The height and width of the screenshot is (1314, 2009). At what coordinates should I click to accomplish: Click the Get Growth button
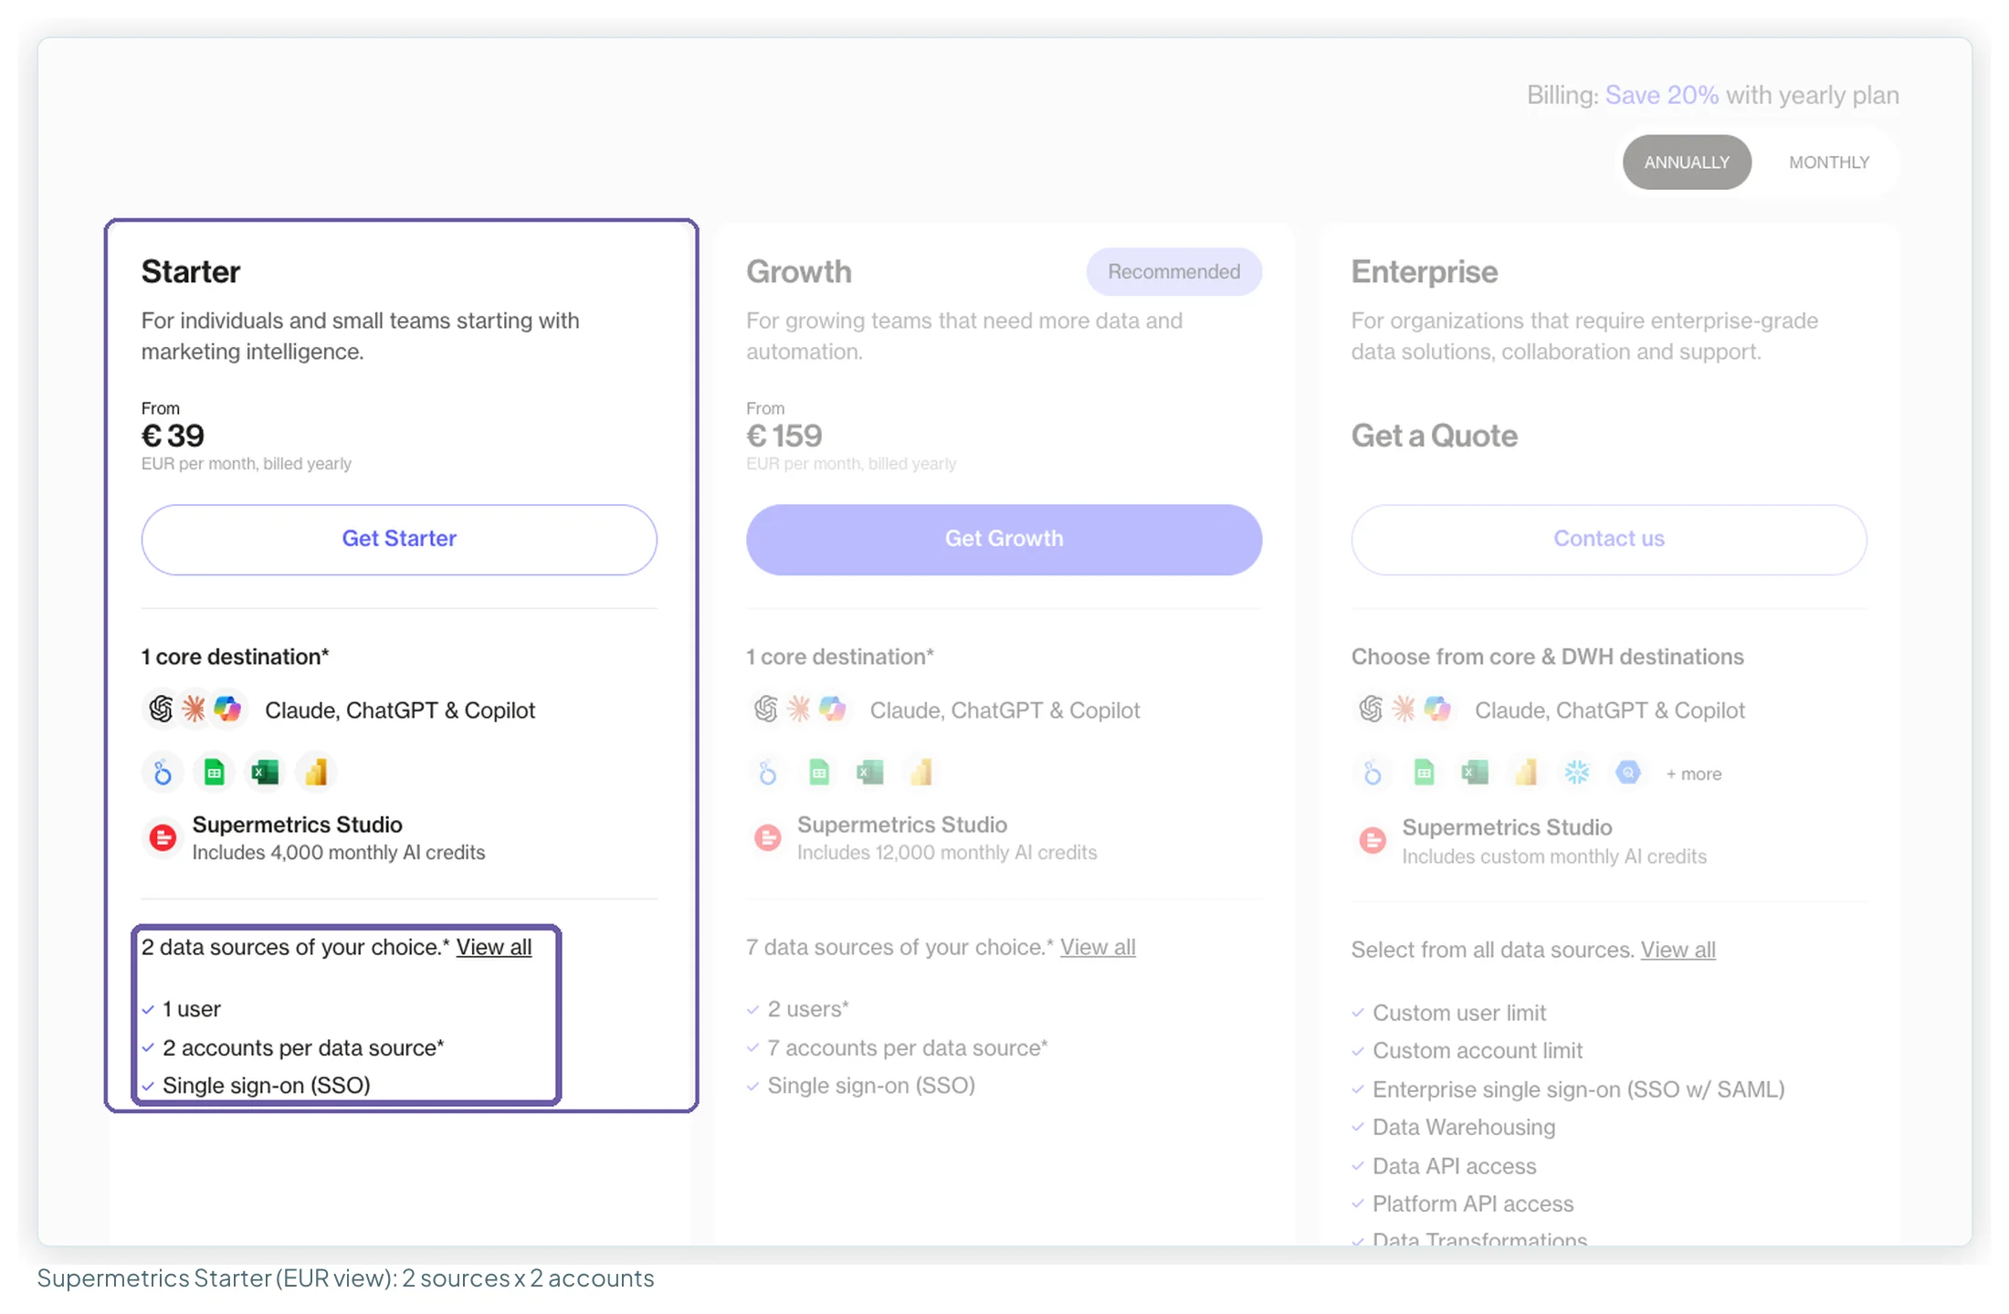[1004, 540]
